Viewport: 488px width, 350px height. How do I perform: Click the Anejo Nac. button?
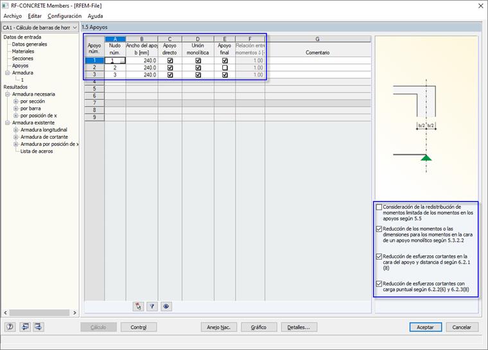[219, 328]
